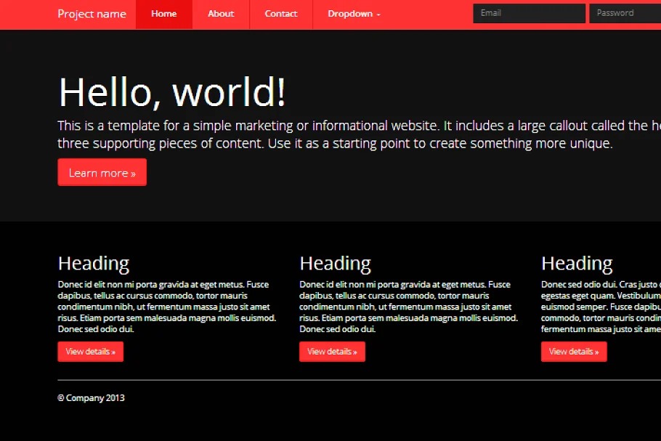Expand the Dropdown menu in navbar
The height and width of the screenshot is (441, 661).
tap(354, 14)
